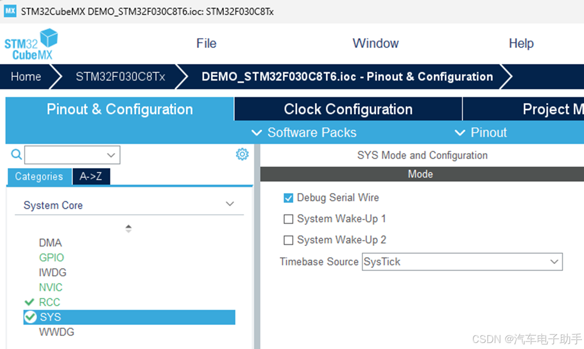Switch to the Project Manager tab
Viewport: 584px width, 349px height.
523,109
